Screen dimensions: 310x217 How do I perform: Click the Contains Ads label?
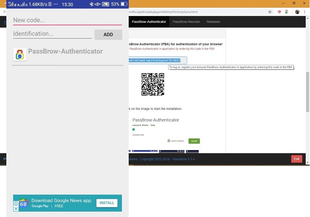pos(138,135)
